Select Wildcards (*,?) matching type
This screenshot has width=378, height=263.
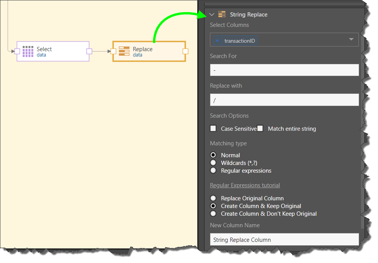point(213,163)
